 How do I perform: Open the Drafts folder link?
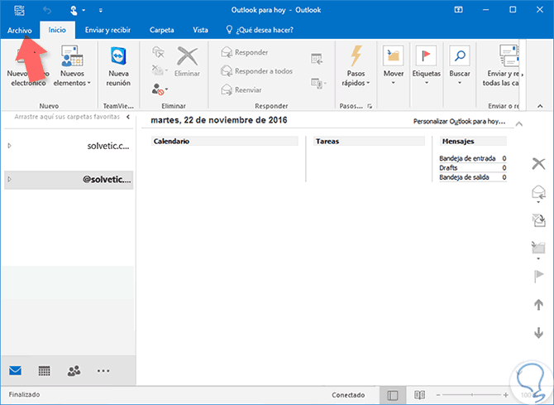(448, 168)
